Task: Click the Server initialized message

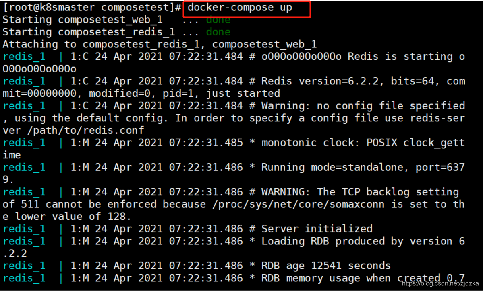Action: pos(317,229)
